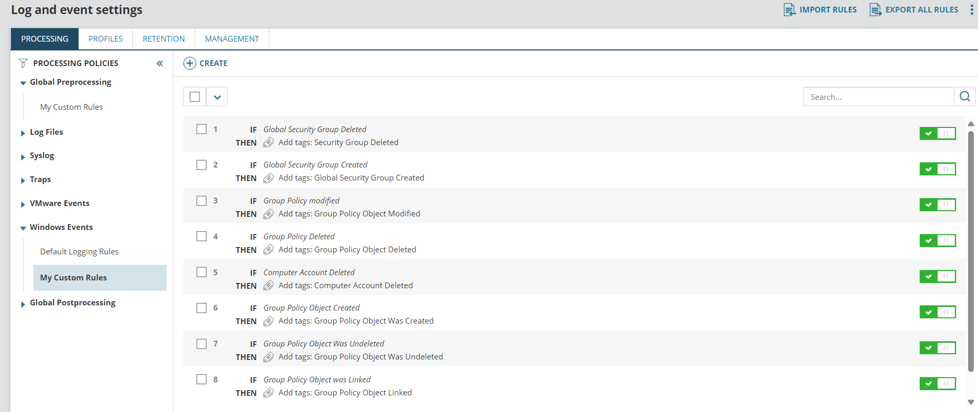
Task: Expand the Global Postprocessing tree node
Action: pyautogui.click(x=23, y=304)
